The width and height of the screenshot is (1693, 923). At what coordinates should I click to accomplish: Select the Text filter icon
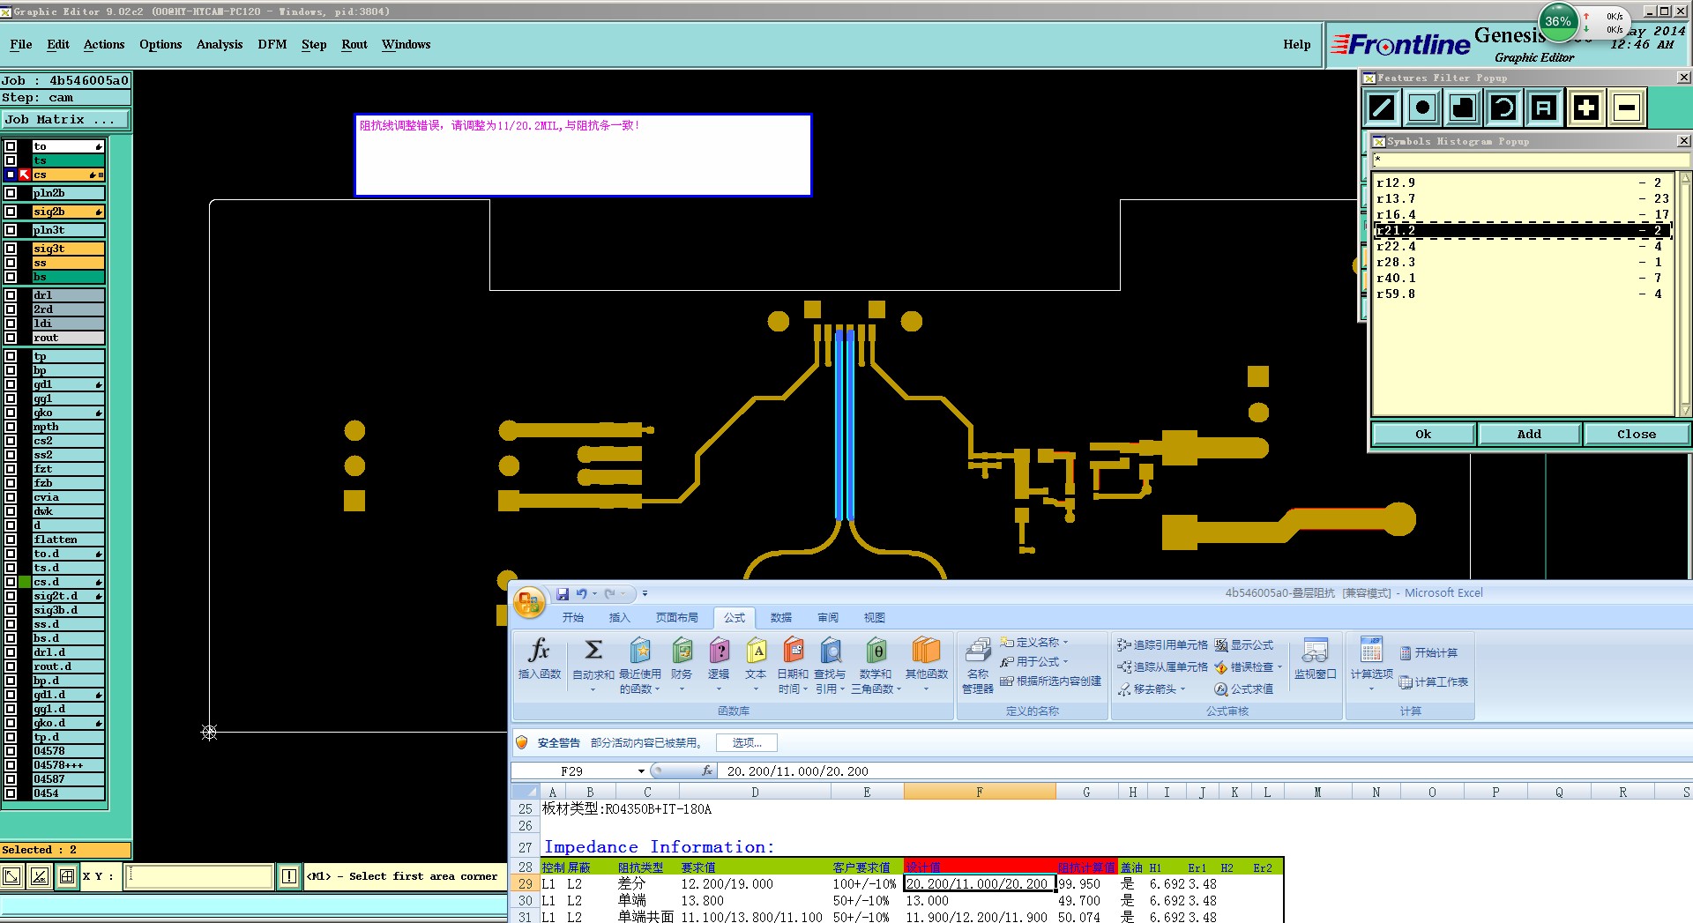pyautogui.click(x=1544, y=108)
